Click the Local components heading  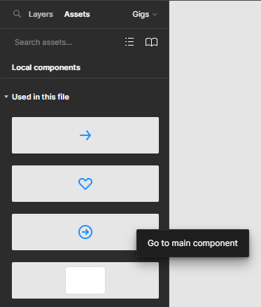(46, 67)
